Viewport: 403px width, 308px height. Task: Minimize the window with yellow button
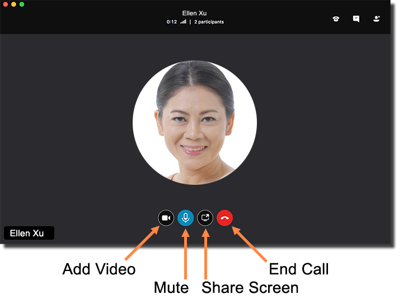[13, 4]
